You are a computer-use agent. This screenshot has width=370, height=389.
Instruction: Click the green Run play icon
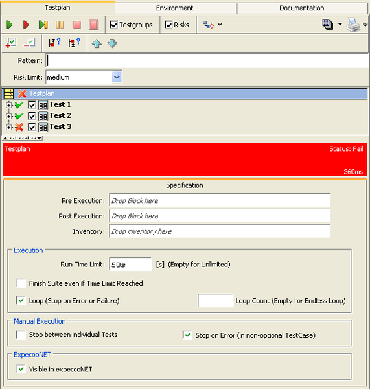pyautogui.click(x=10, y=25)
